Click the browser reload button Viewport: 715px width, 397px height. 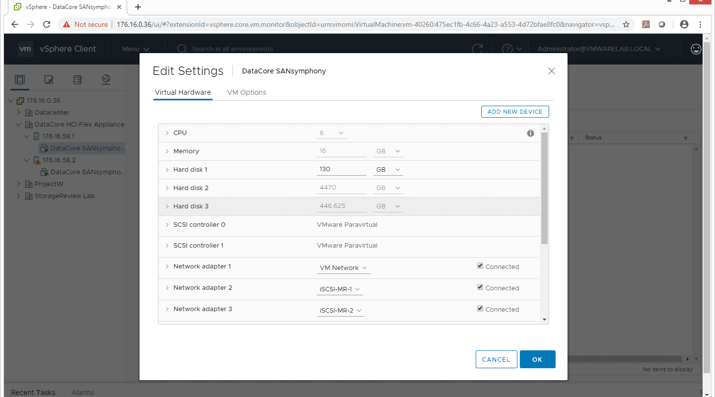click(x=47, y=24)
